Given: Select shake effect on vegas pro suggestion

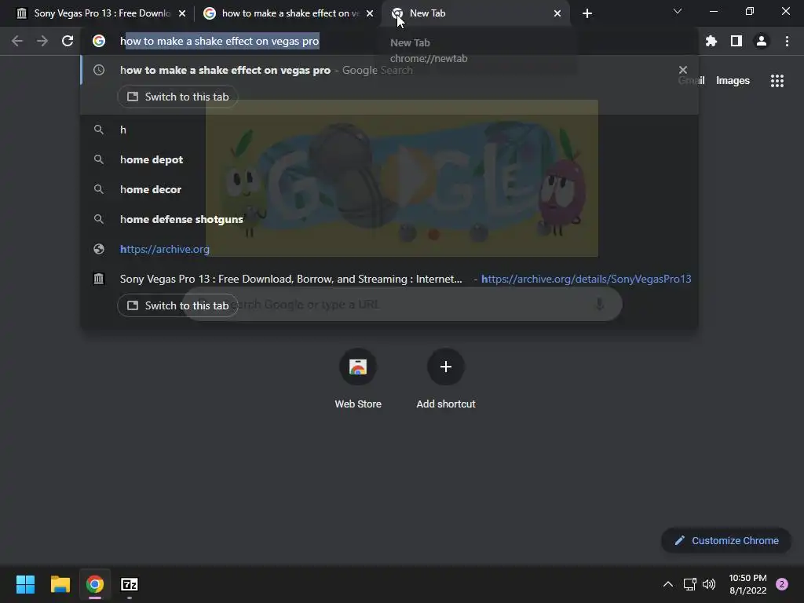Looking at the screenshot, I should click(x=389, y=70).
